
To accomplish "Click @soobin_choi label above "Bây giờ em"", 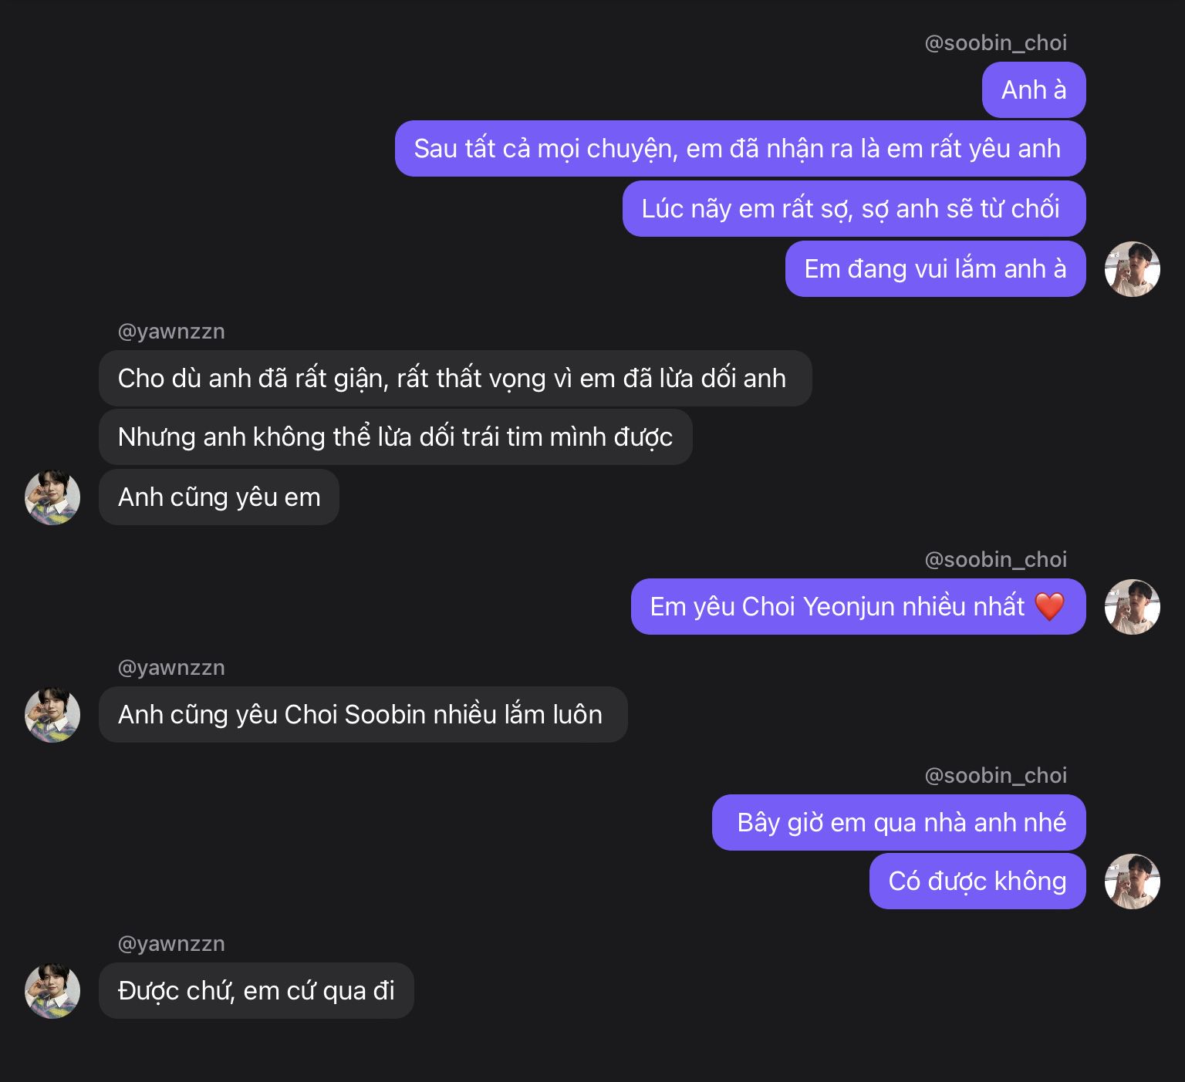I will [x=995, y=776].
